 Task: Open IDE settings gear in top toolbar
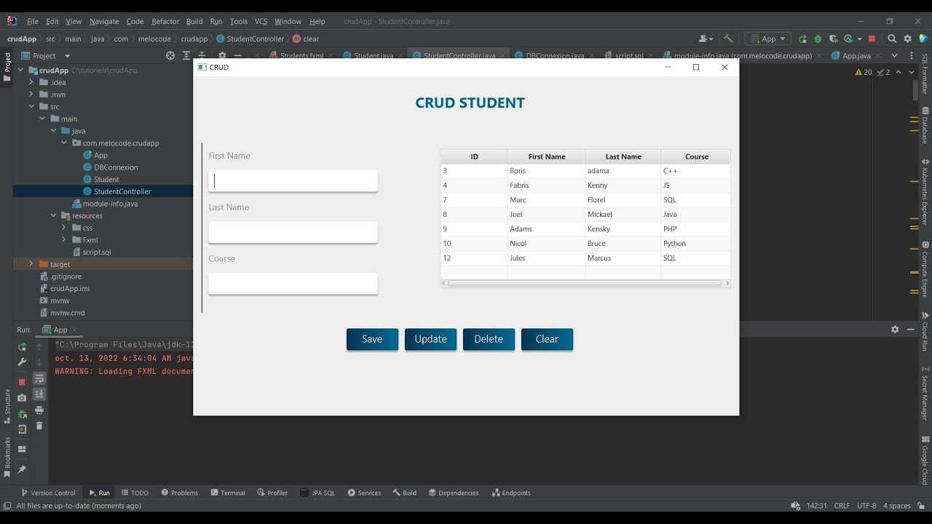(x=908, y=39)
